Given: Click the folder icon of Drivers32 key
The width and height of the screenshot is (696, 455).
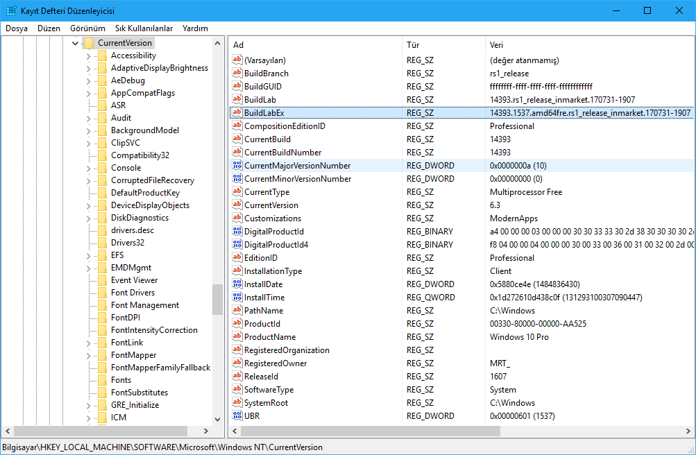Looking at the screenshot, I should pos(102,243).
